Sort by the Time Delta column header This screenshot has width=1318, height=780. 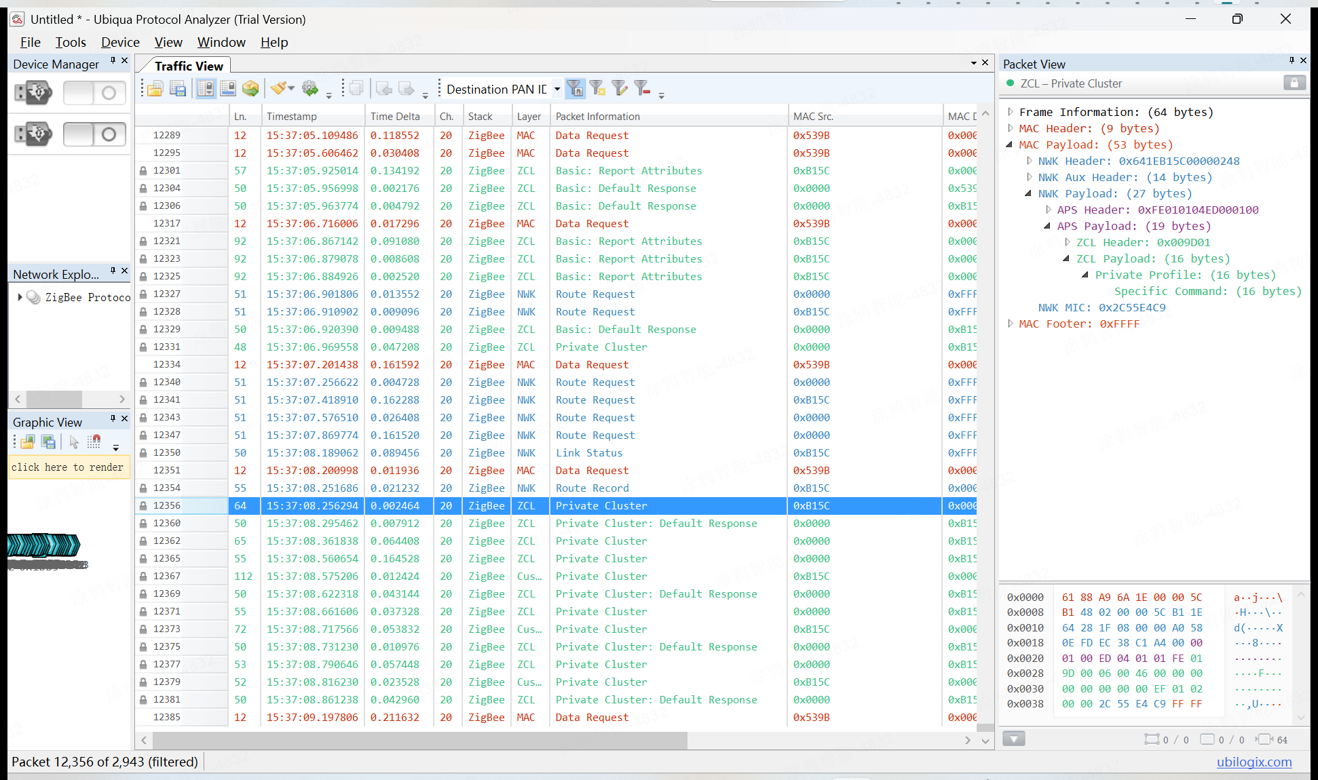[x=400, y=116]
